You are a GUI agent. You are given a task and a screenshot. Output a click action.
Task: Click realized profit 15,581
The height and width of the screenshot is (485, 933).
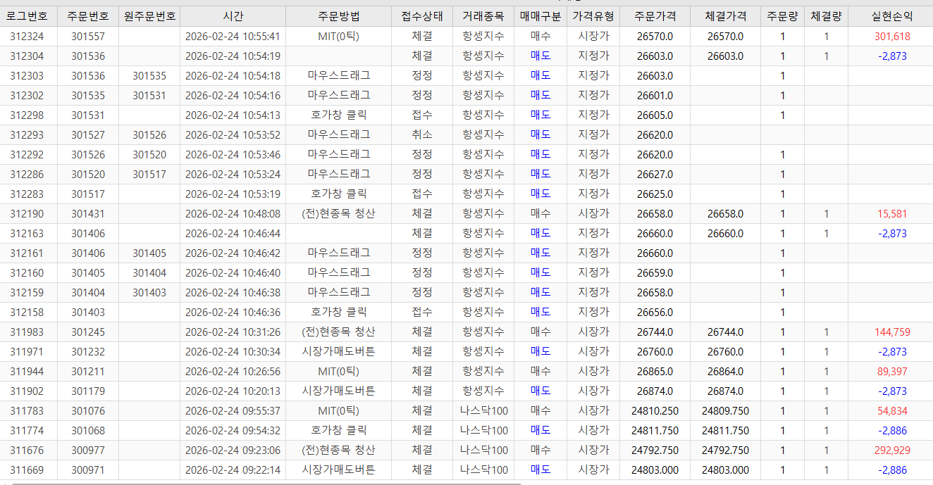click(x=892, y=214)
